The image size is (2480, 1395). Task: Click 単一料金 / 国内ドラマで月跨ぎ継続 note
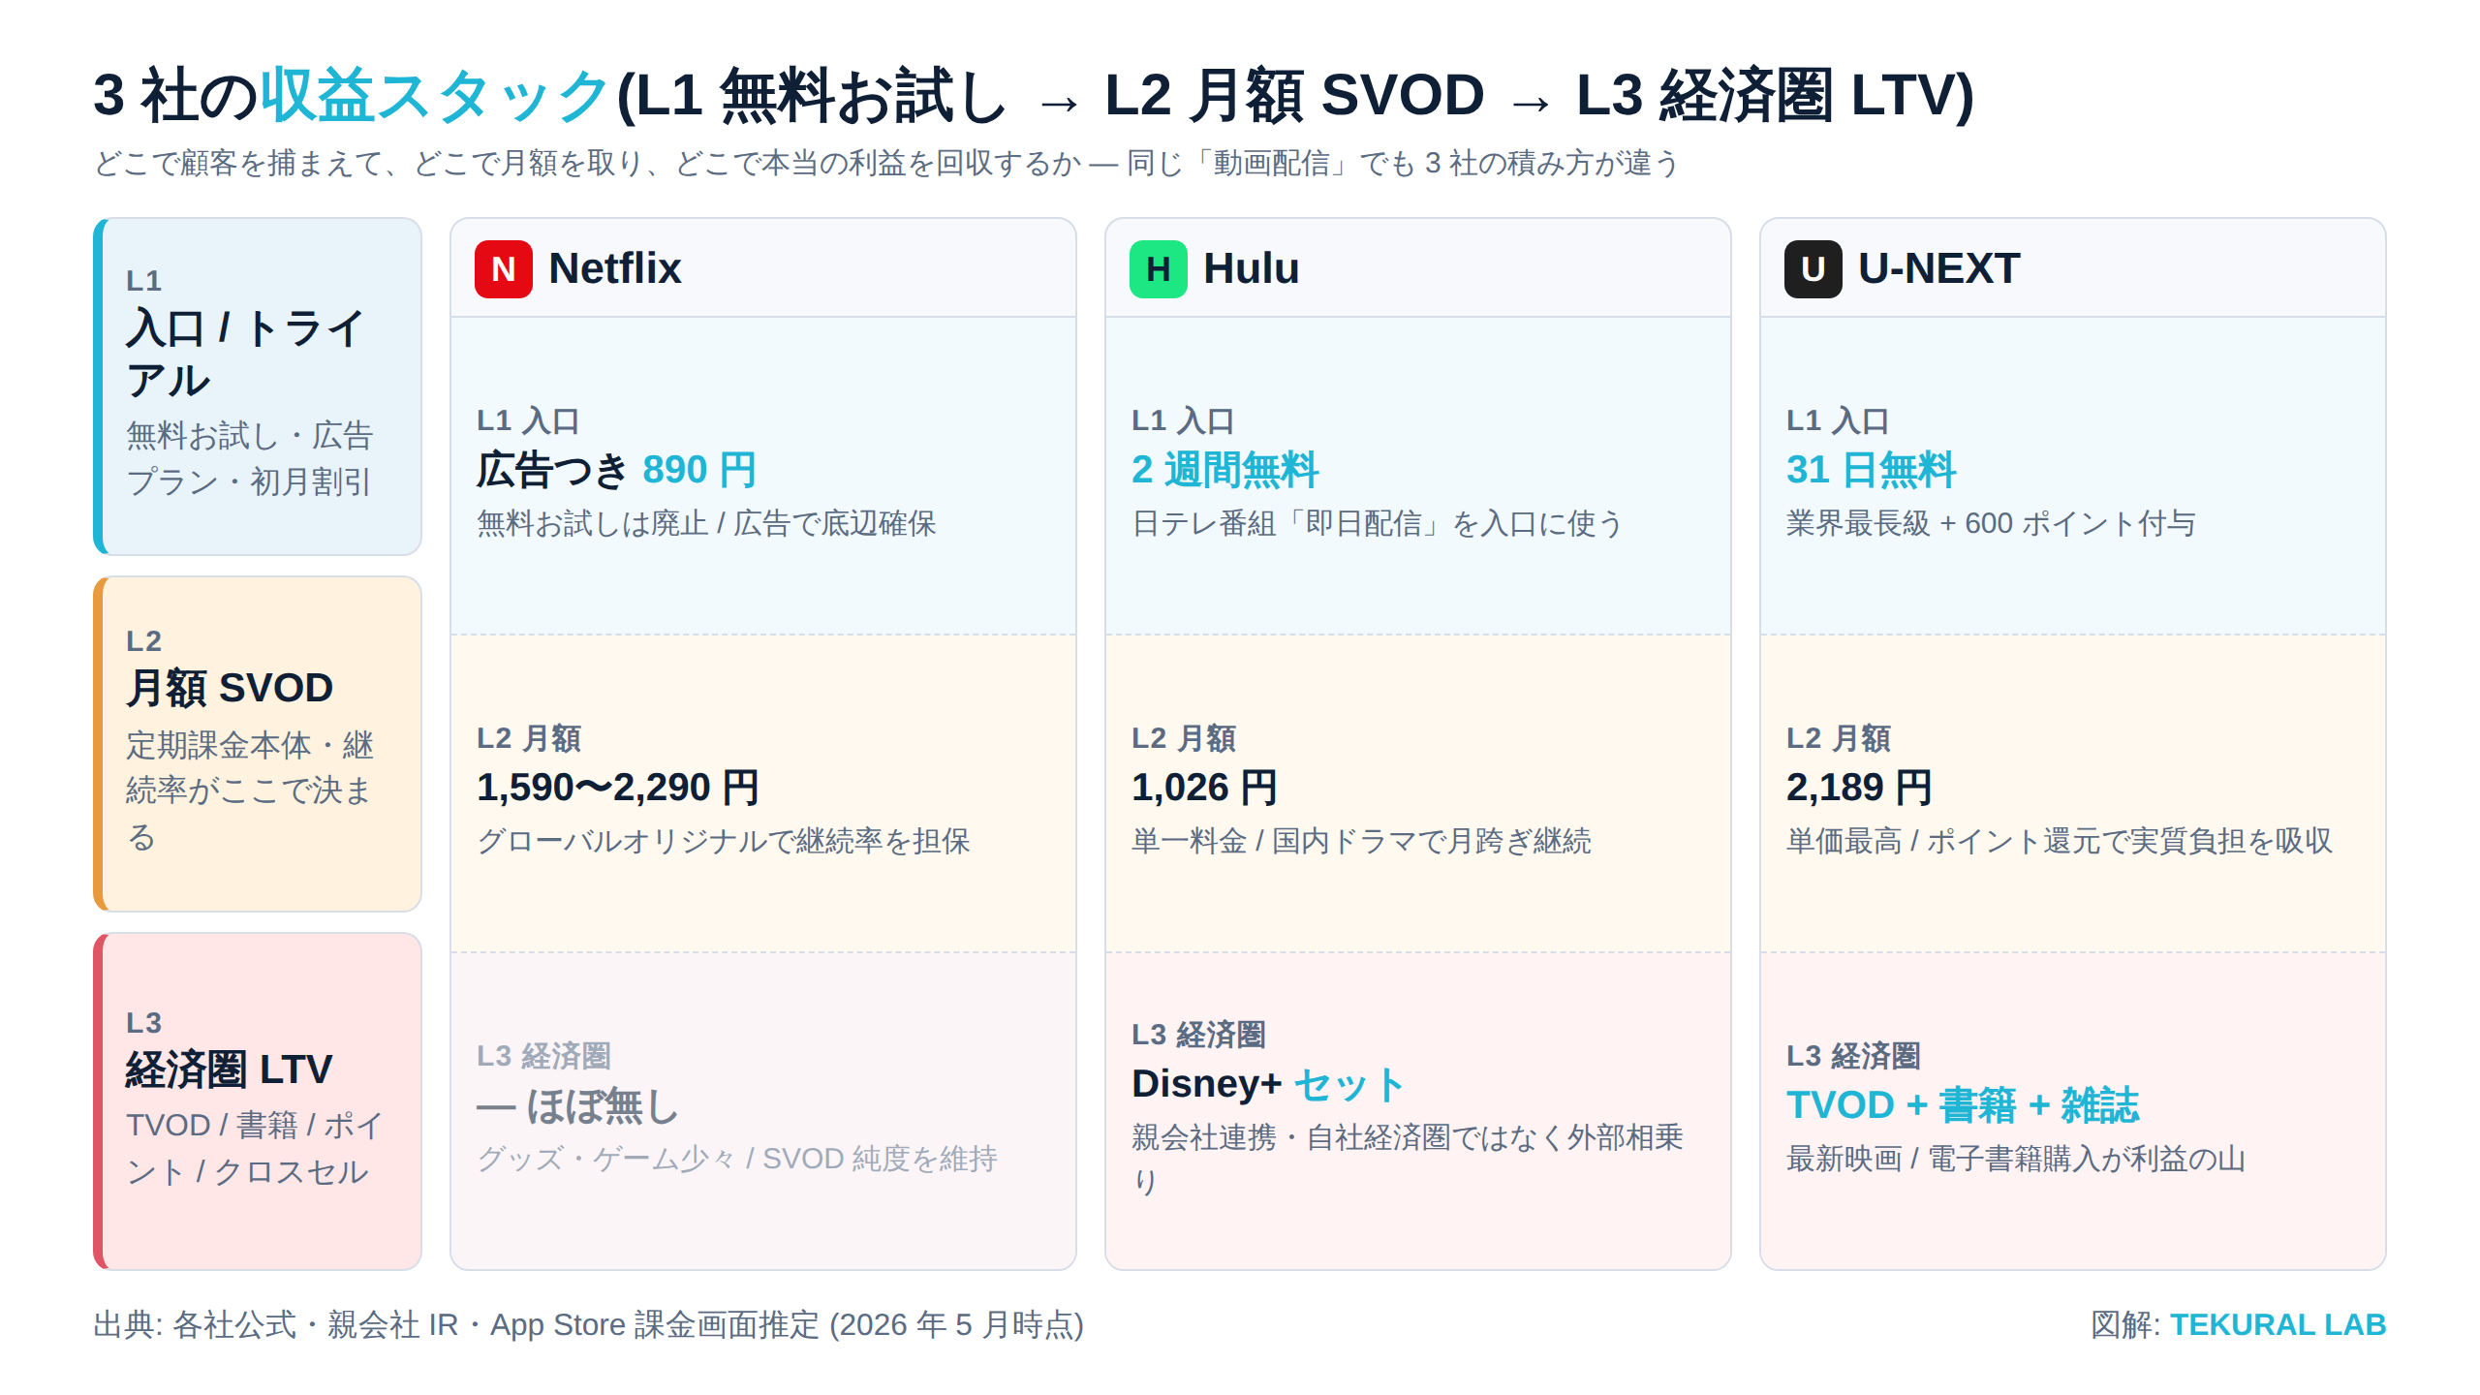pyautogui.click(x=1361, y=841)
